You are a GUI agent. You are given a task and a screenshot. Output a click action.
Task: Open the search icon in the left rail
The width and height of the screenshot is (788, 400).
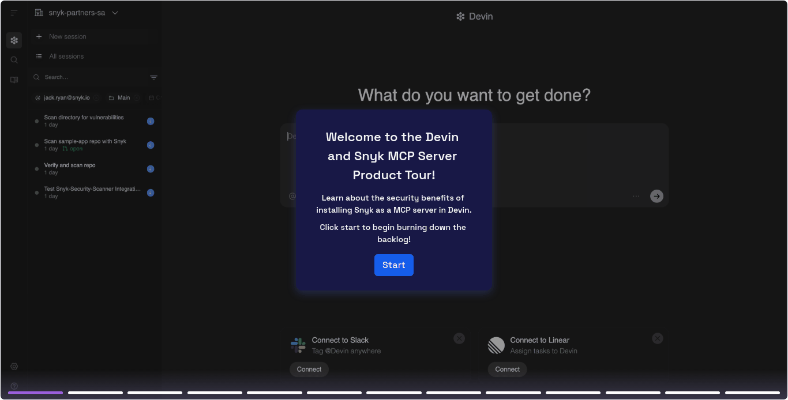(14, 60)
